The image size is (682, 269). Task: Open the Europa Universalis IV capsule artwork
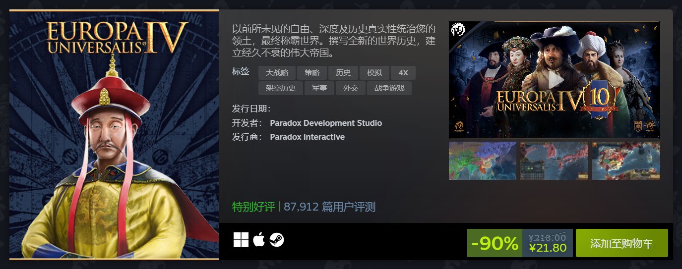(x=114, y=134)
